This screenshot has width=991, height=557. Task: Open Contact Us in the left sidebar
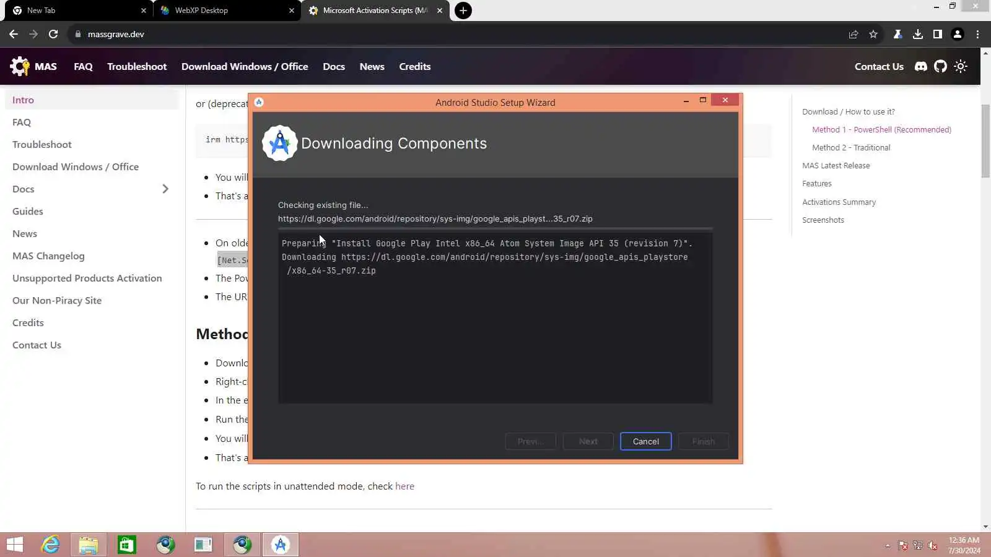[92, 345]
